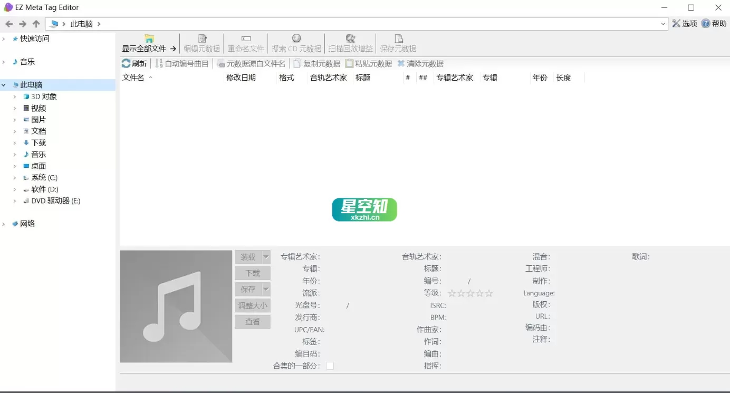Expand the 系统 (C:) drive

tap(14, 177)
